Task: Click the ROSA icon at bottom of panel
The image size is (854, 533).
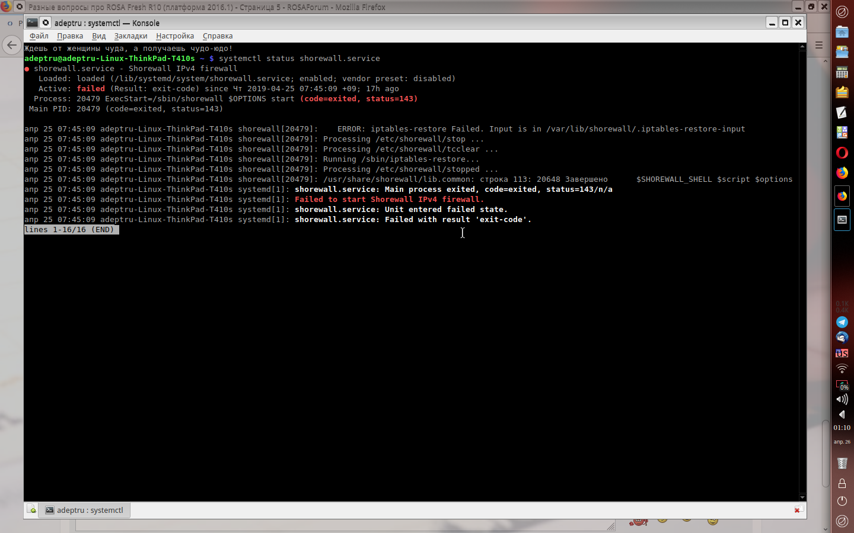Action: 842,521
